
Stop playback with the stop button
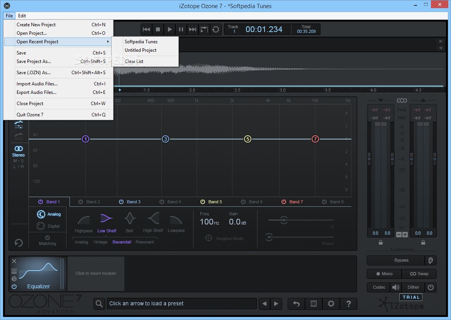[158, 29]
